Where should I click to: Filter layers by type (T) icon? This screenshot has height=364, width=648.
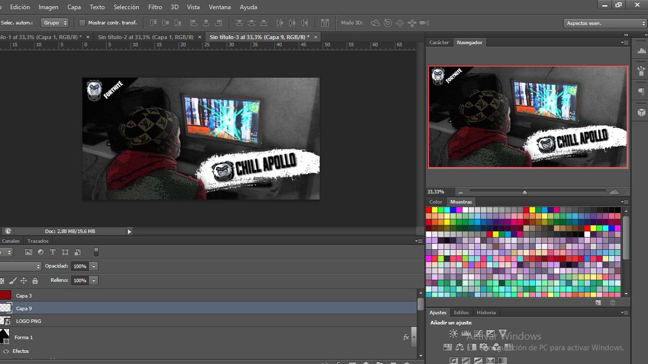point(53,252)
